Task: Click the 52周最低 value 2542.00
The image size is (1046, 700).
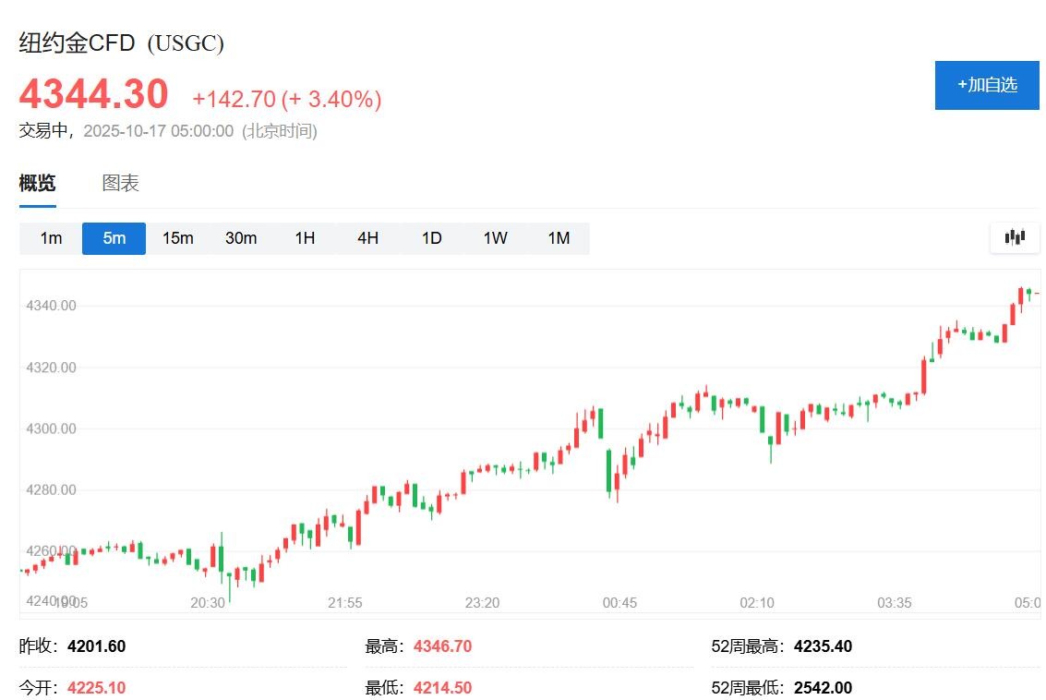Action: pyautogui.click(x=823, y=688)
